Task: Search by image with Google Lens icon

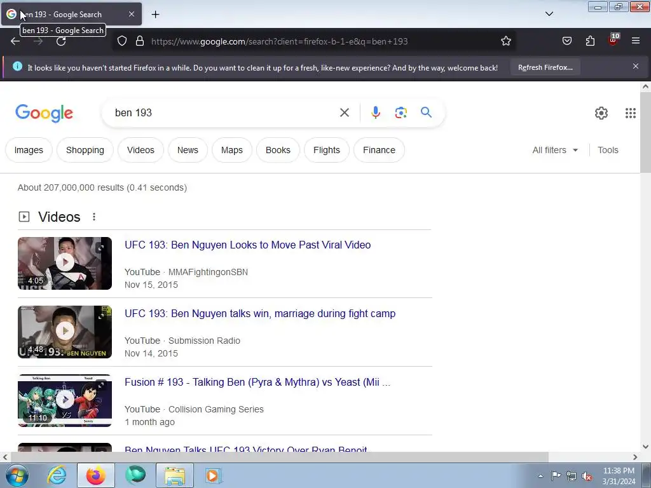Action: 401,112
